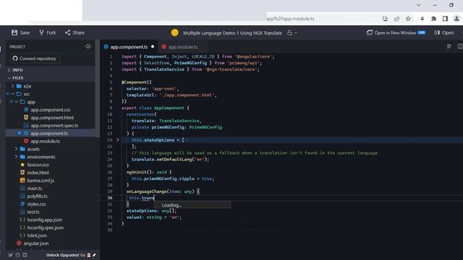This screenshot has height=260, width=463.
Task: Open app.component.css file
Action: coord(51,110)
